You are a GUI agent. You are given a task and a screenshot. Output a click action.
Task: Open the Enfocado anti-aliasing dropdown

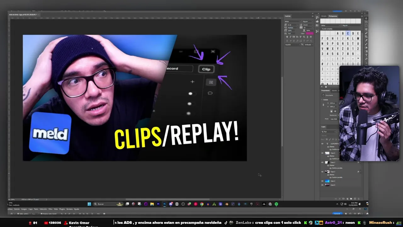[309, 45]
